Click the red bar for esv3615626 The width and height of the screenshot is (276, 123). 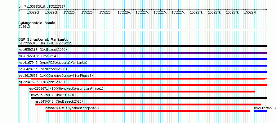coord(148,79)
